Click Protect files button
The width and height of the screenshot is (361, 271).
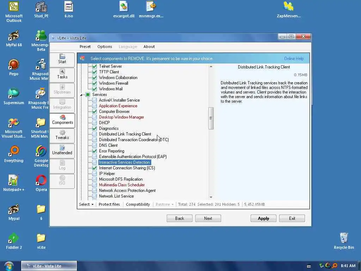109,204
